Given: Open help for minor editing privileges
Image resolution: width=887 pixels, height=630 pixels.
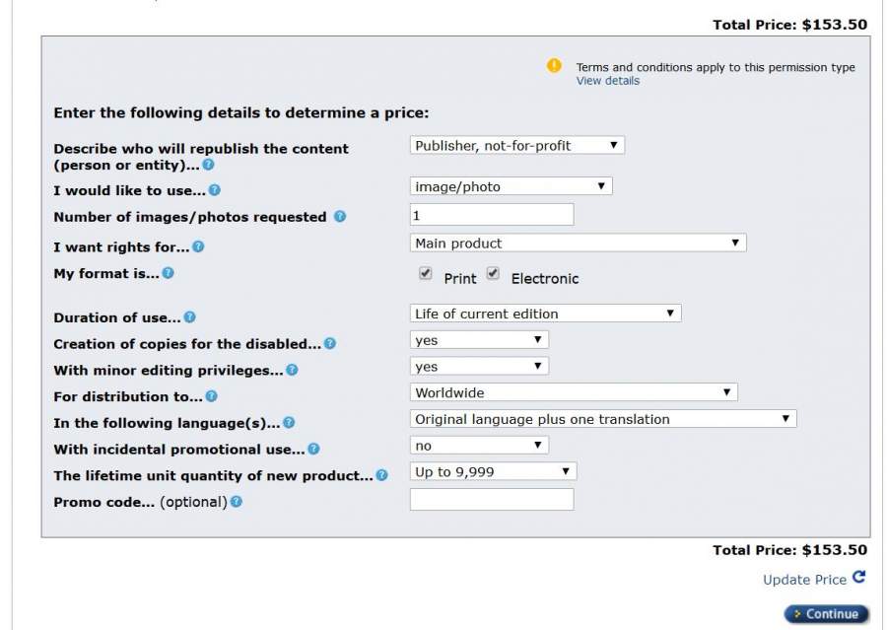Looking at the screenshot, I should pyautogui.click(x=292, y=371).
